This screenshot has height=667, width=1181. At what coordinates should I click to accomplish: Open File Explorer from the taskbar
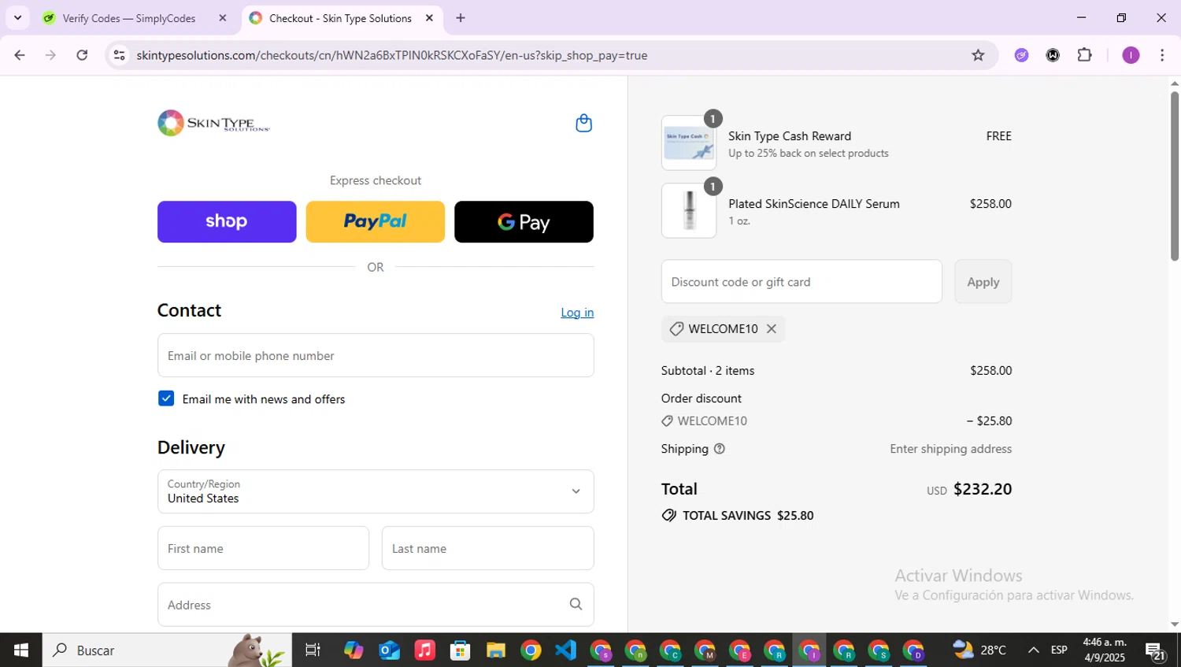(x=495, y=650)
